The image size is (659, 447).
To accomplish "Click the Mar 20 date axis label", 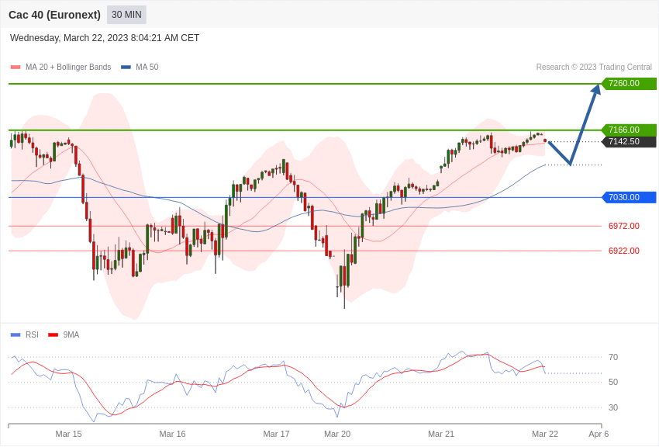I will (x=337, y=434).
